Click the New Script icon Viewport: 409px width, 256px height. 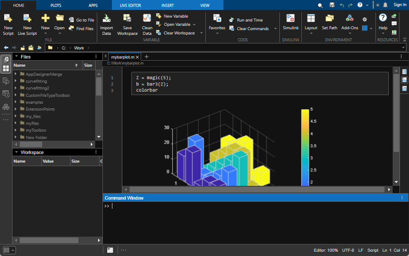point(8,19)
